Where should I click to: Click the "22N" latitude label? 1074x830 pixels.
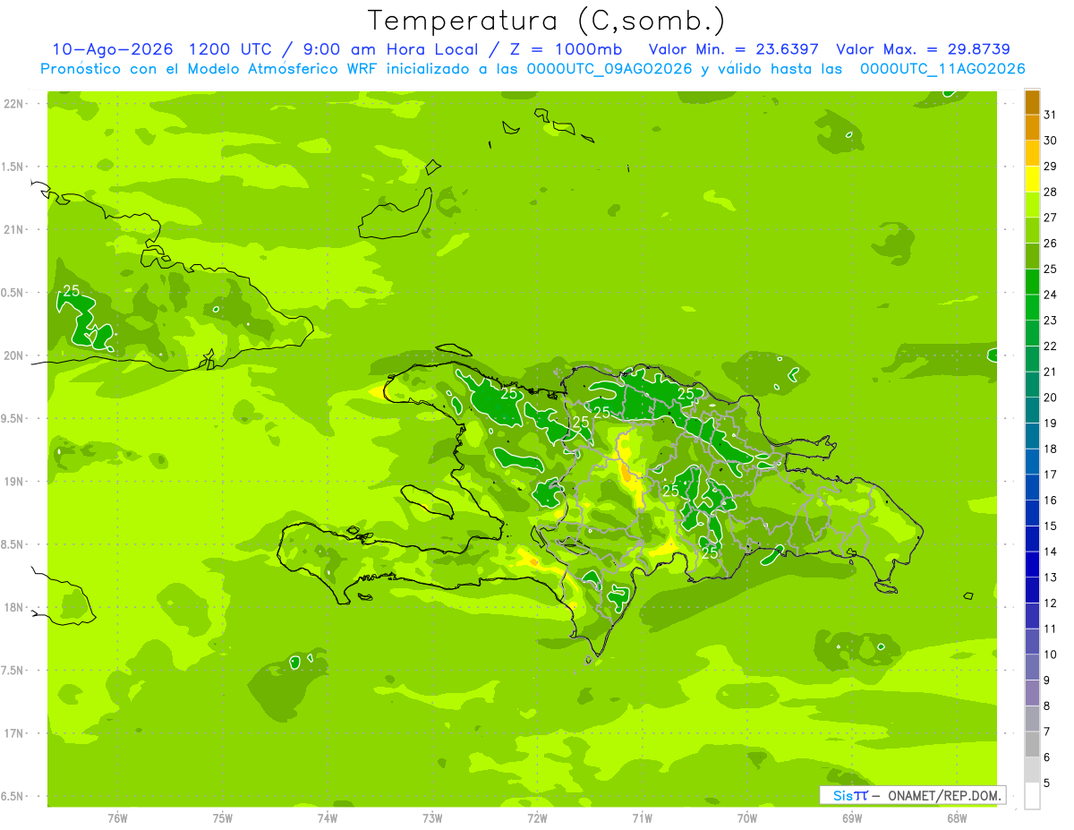(13, 104)
